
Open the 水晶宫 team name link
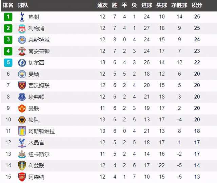click(36, 143)
